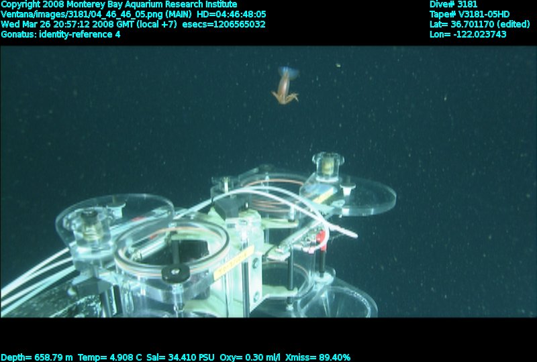Click the value 'esecs=1206565032'
The image size is (537, 362).
pos(224,25)
